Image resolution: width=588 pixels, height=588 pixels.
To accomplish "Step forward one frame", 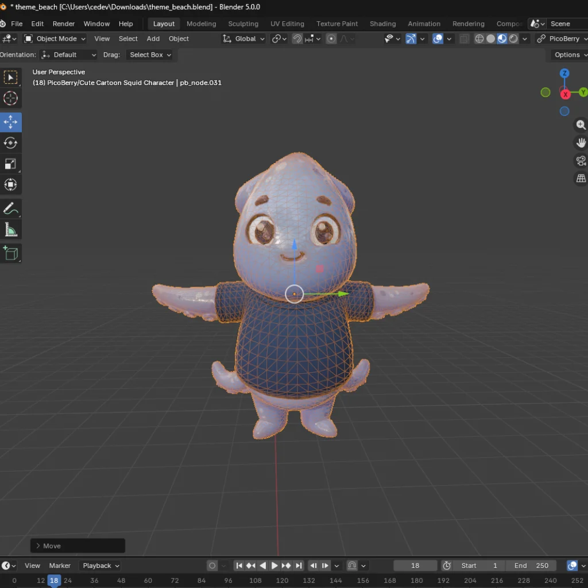I will pyautogui.click(x=325, y=566).
